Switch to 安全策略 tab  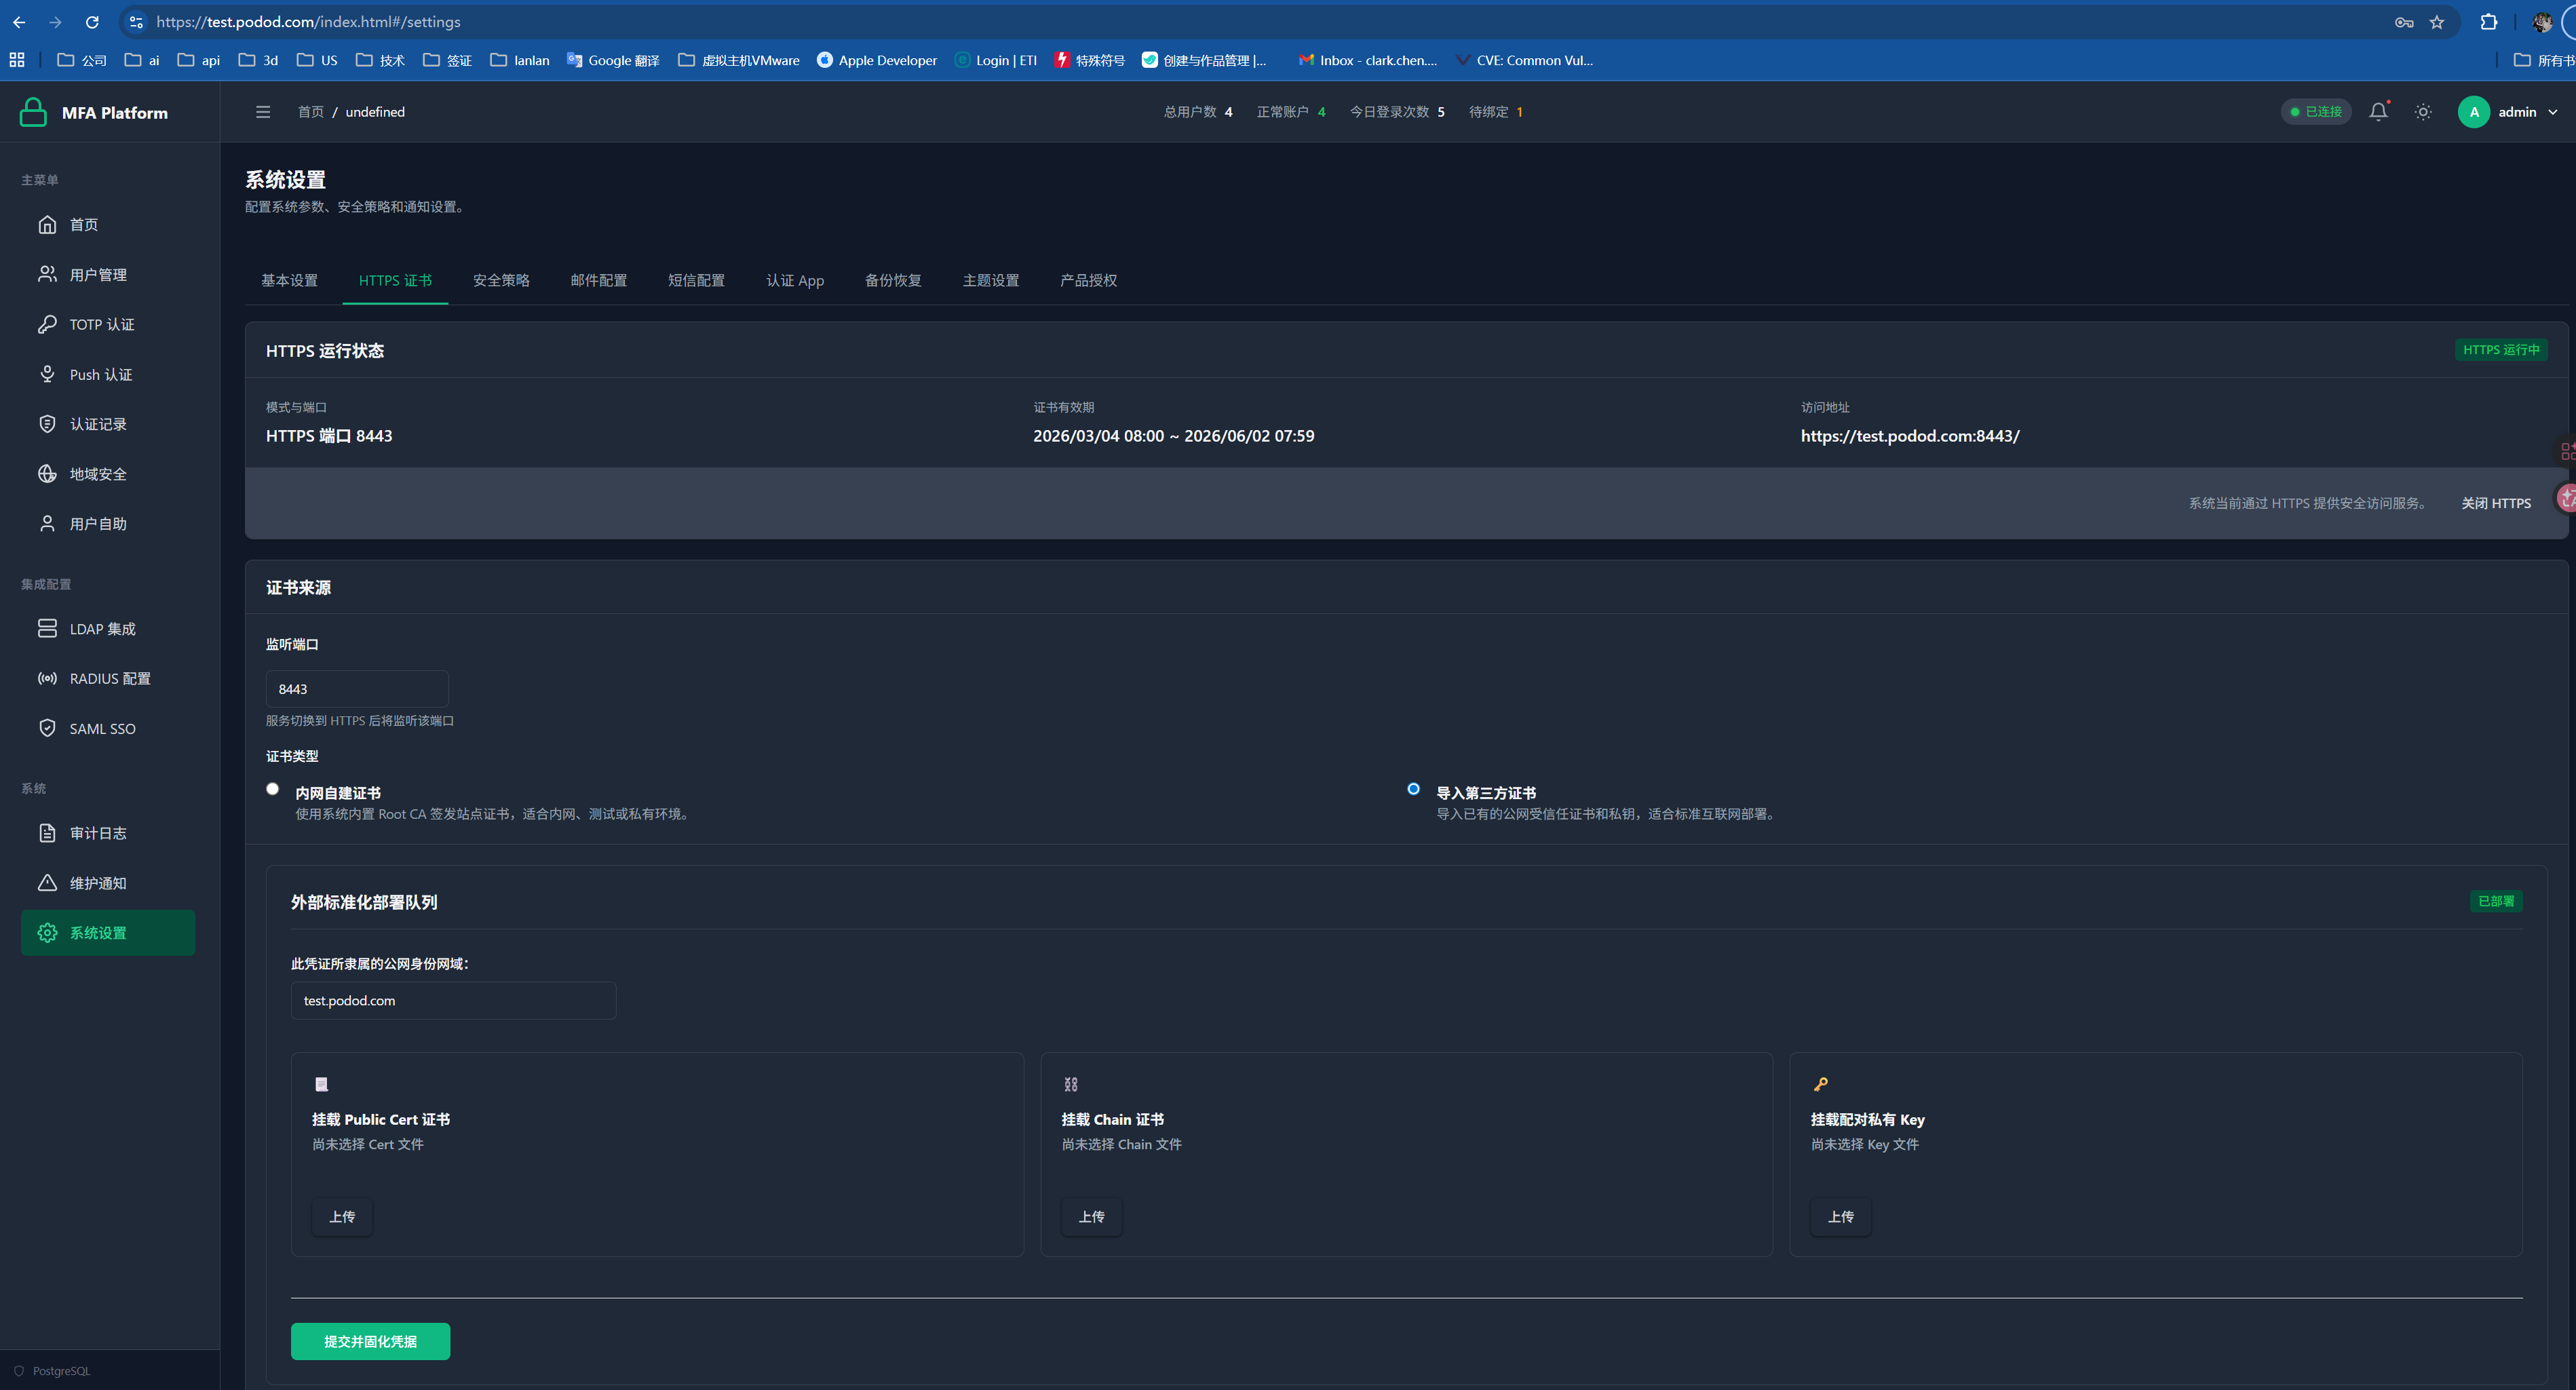[x=501, y=280]
